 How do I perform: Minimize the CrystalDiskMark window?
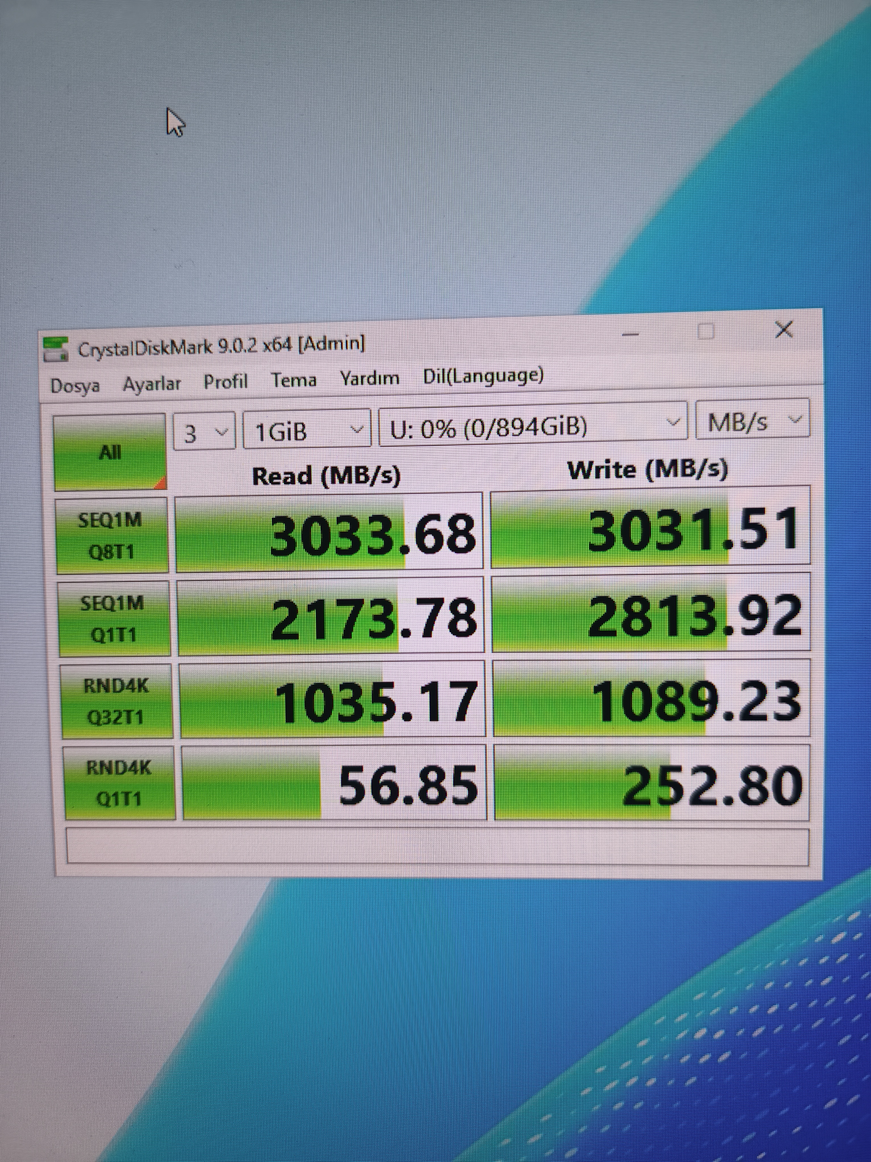click(631, 334)
